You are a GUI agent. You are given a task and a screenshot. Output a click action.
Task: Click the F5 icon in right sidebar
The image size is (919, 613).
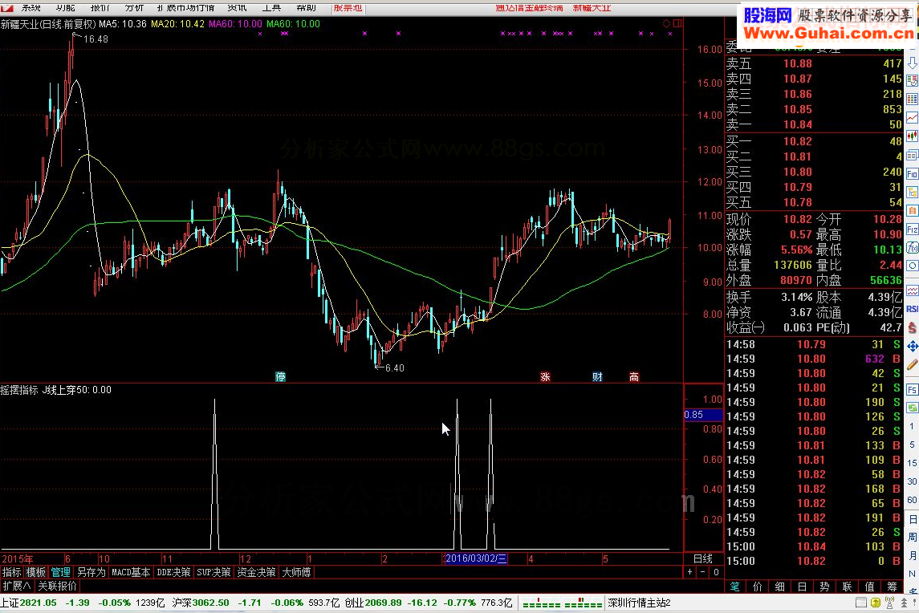tap(913, 390)
